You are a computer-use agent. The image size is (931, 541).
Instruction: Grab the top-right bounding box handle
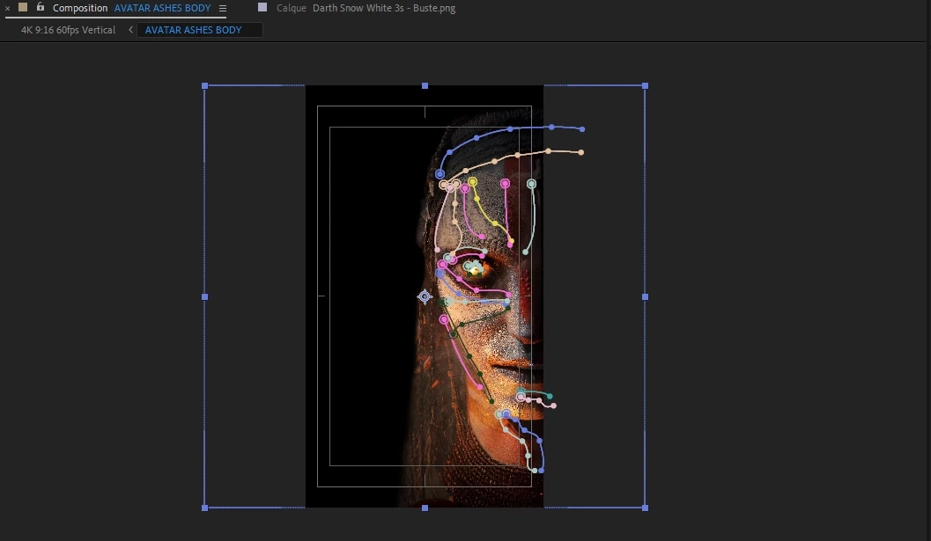tap(646, 86)
